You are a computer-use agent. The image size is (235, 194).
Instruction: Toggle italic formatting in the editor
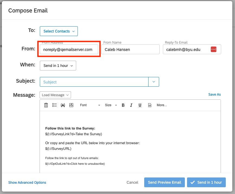click(131, 105)
